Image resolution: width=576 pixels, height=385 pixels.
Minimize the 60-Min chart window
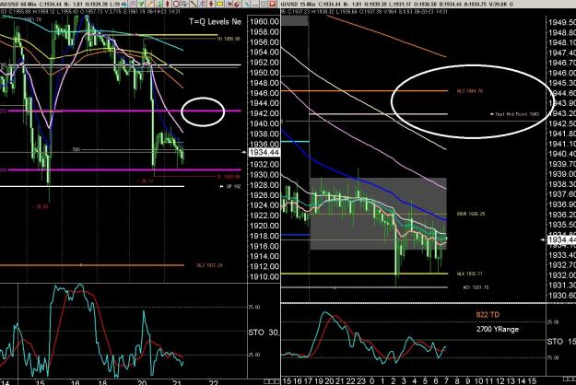[255, 4]
